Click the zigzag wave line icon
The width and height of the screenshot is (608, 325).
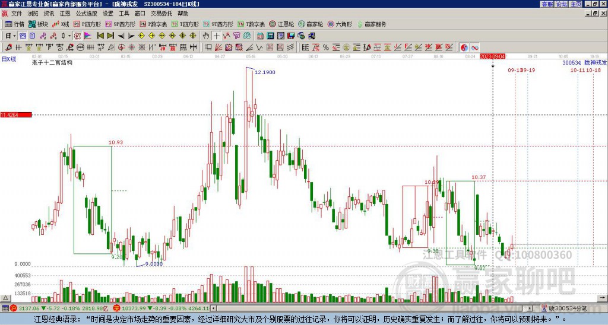259,47
